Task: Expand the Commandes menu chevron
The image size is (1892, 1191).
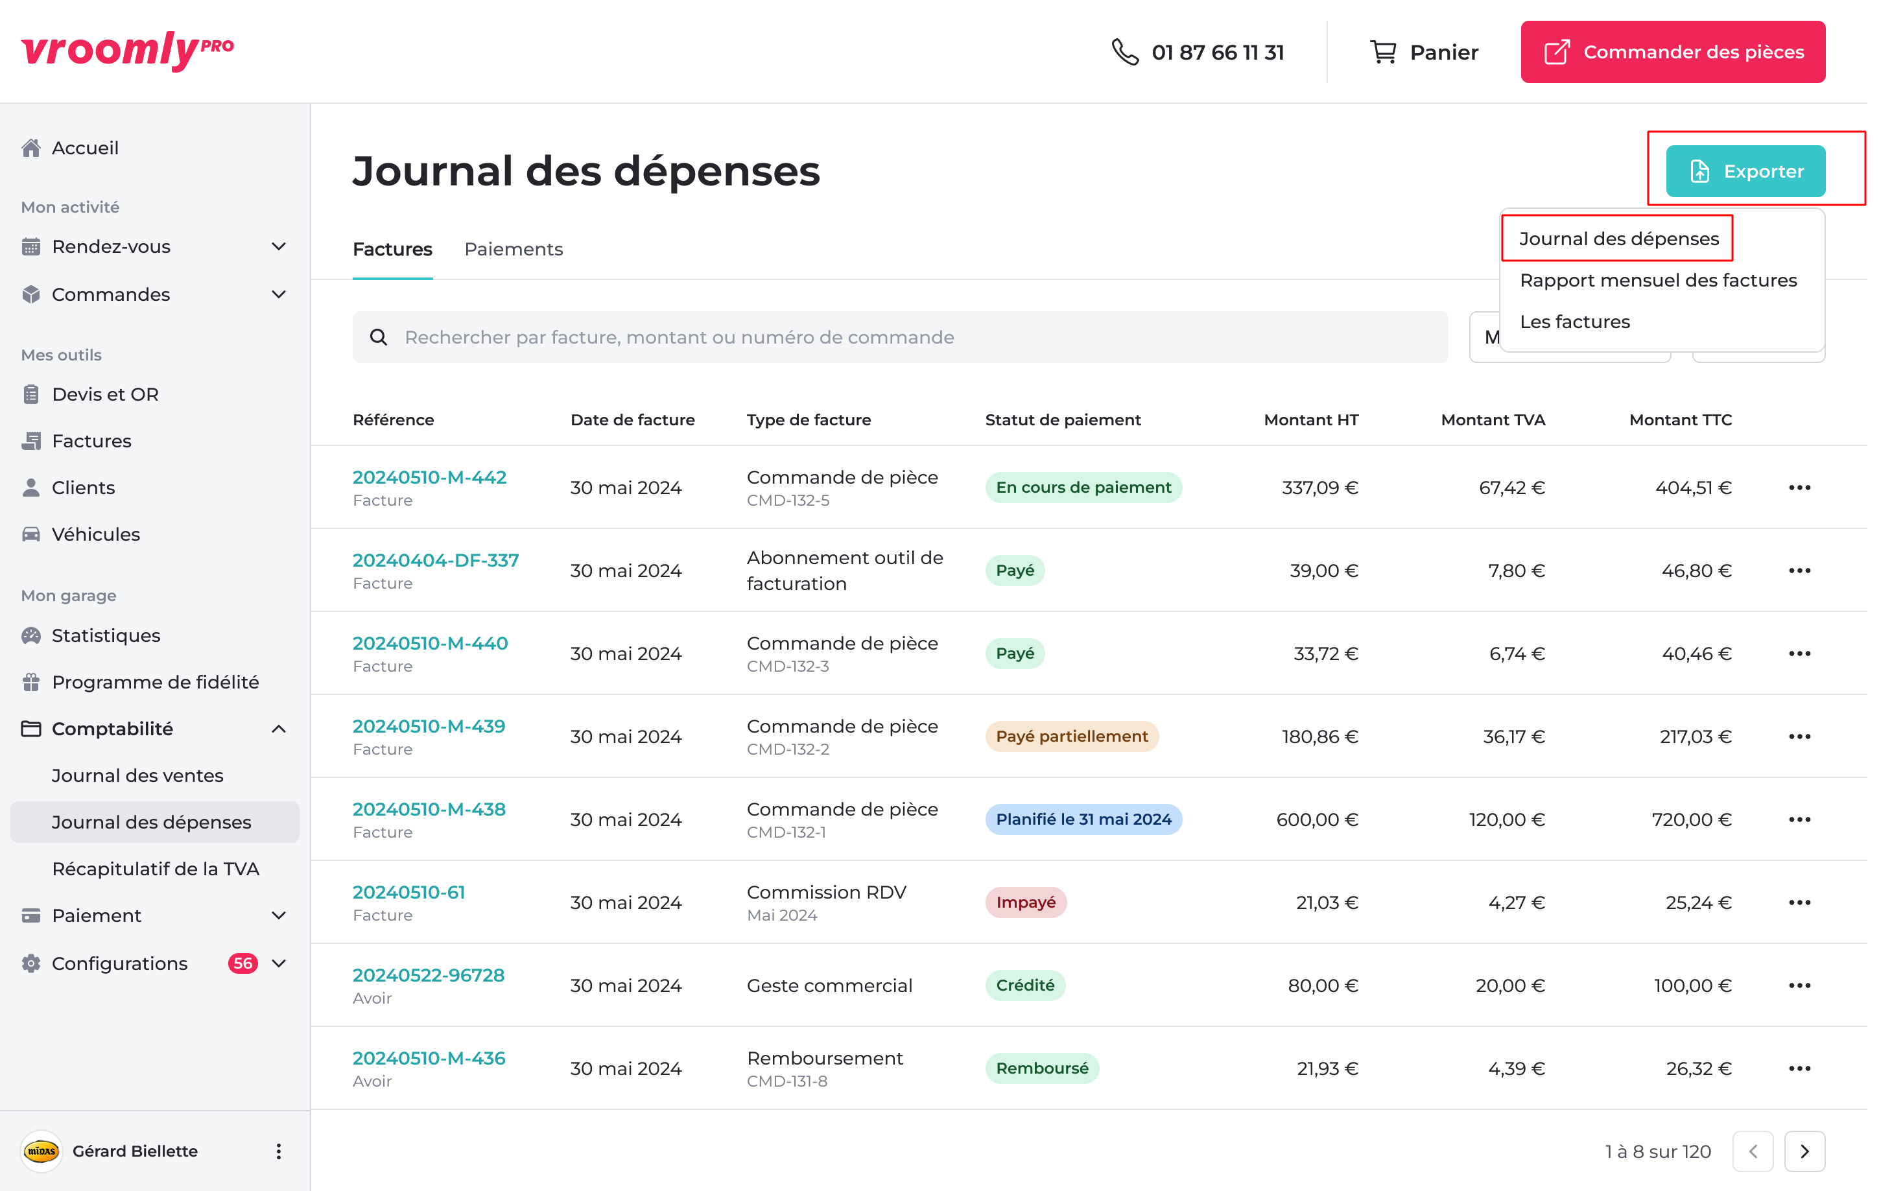Action: coord(278,294)
